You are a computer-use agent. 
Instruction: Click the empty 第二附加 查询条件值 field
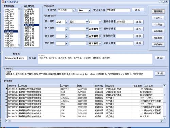click(x=125, y=29)
